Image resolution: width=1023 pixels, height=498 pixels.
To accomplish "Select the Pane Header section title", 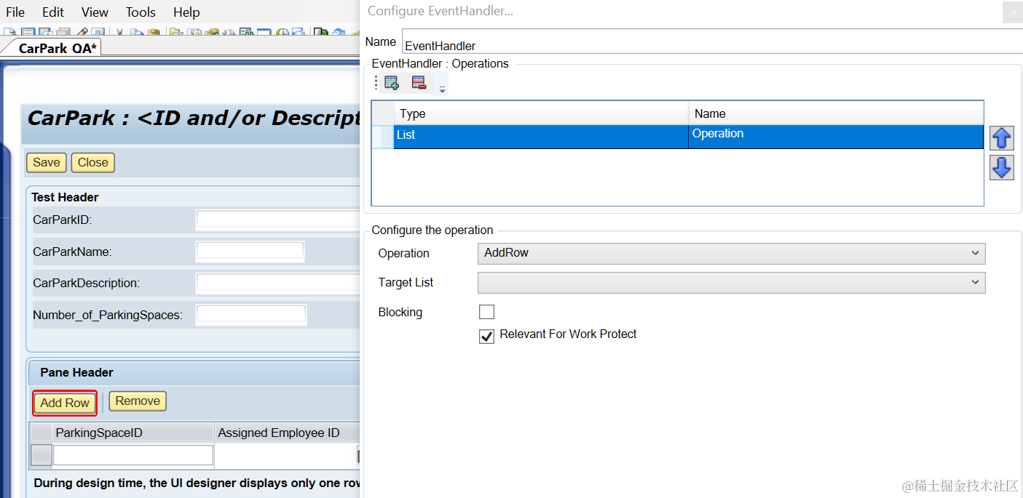I will pos(76,372).
